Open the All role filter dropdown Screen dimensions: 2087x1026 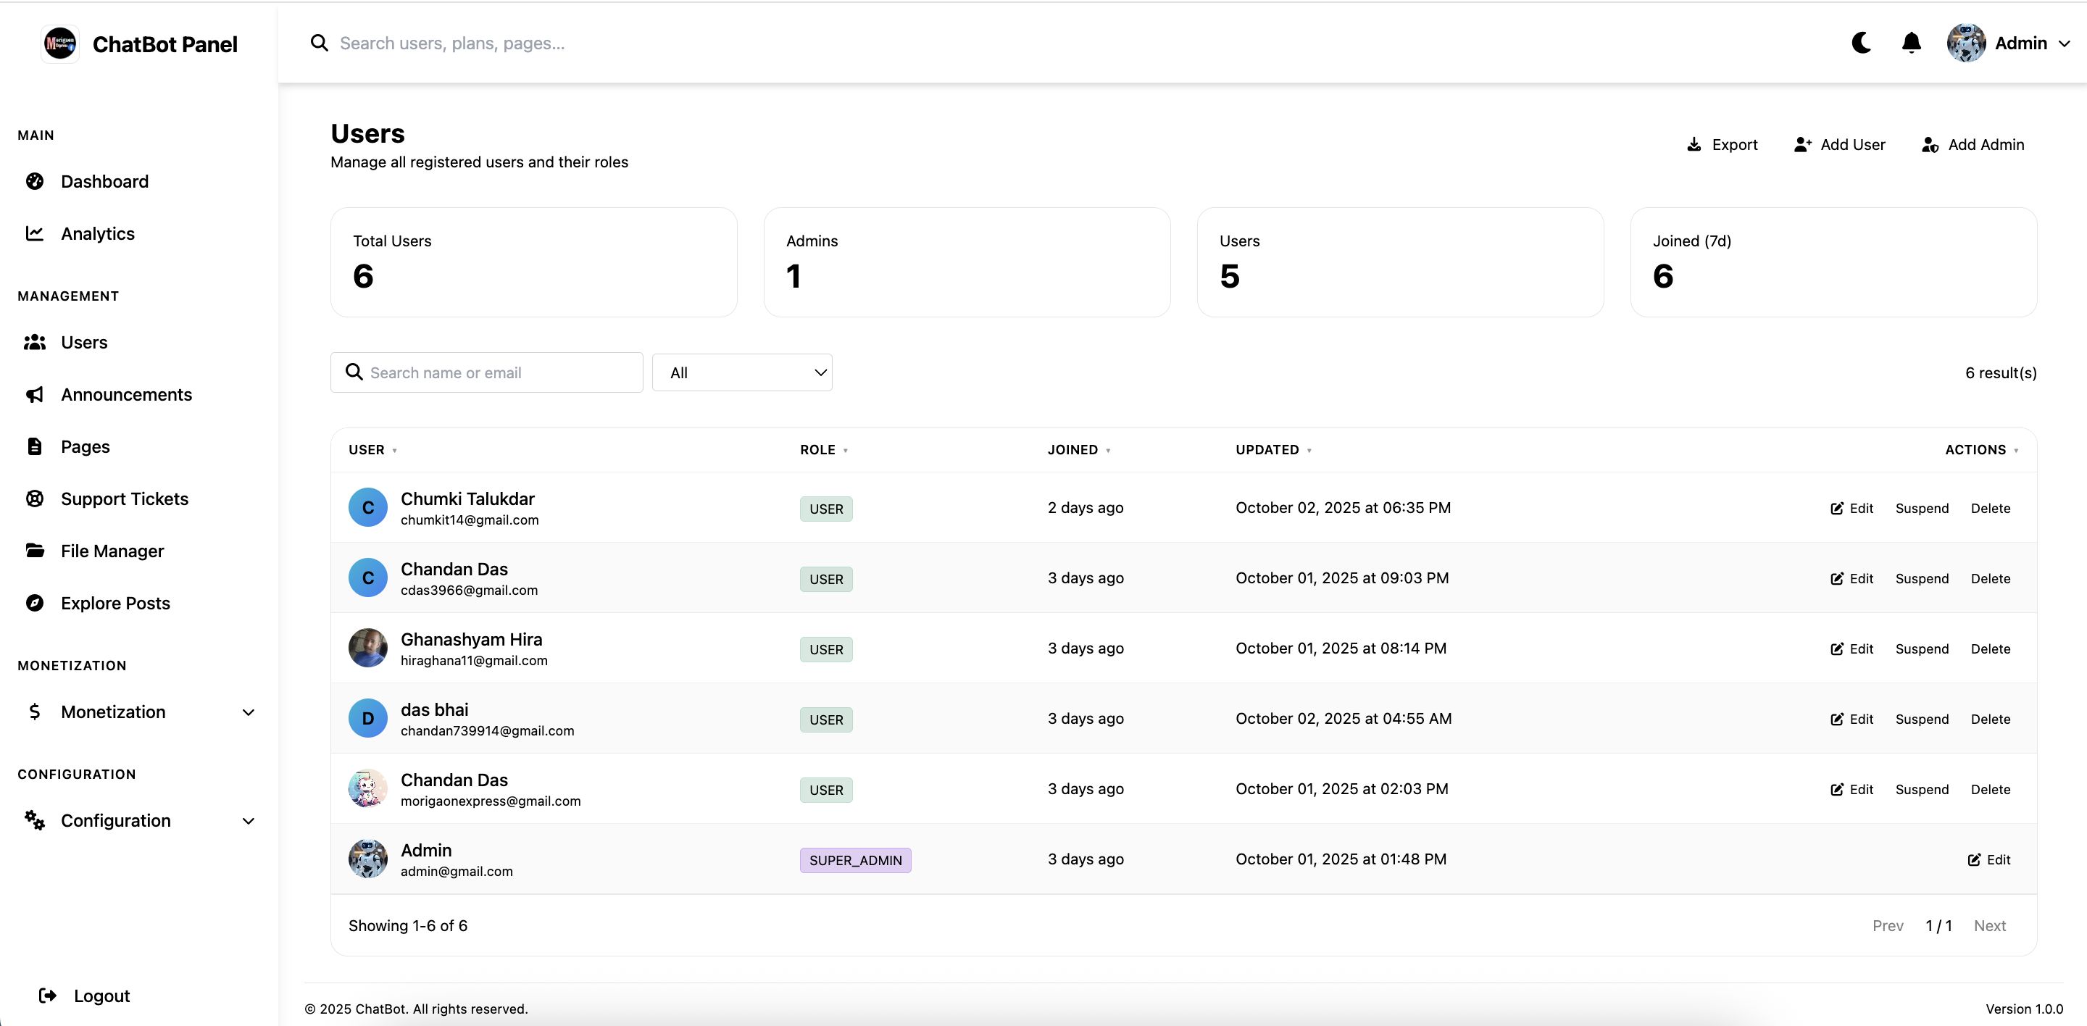pyautogui.click(x=742, y=372)
